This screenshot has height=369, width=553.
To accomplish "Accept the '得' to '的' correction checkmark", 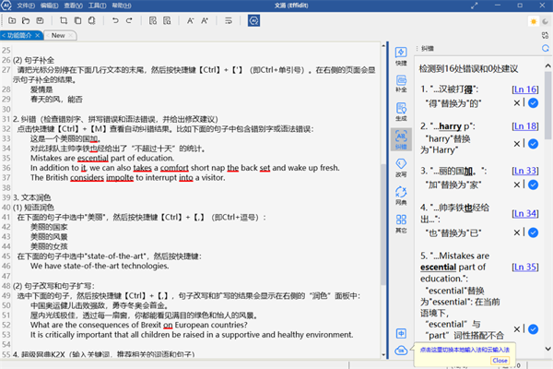I will (532, 104).
